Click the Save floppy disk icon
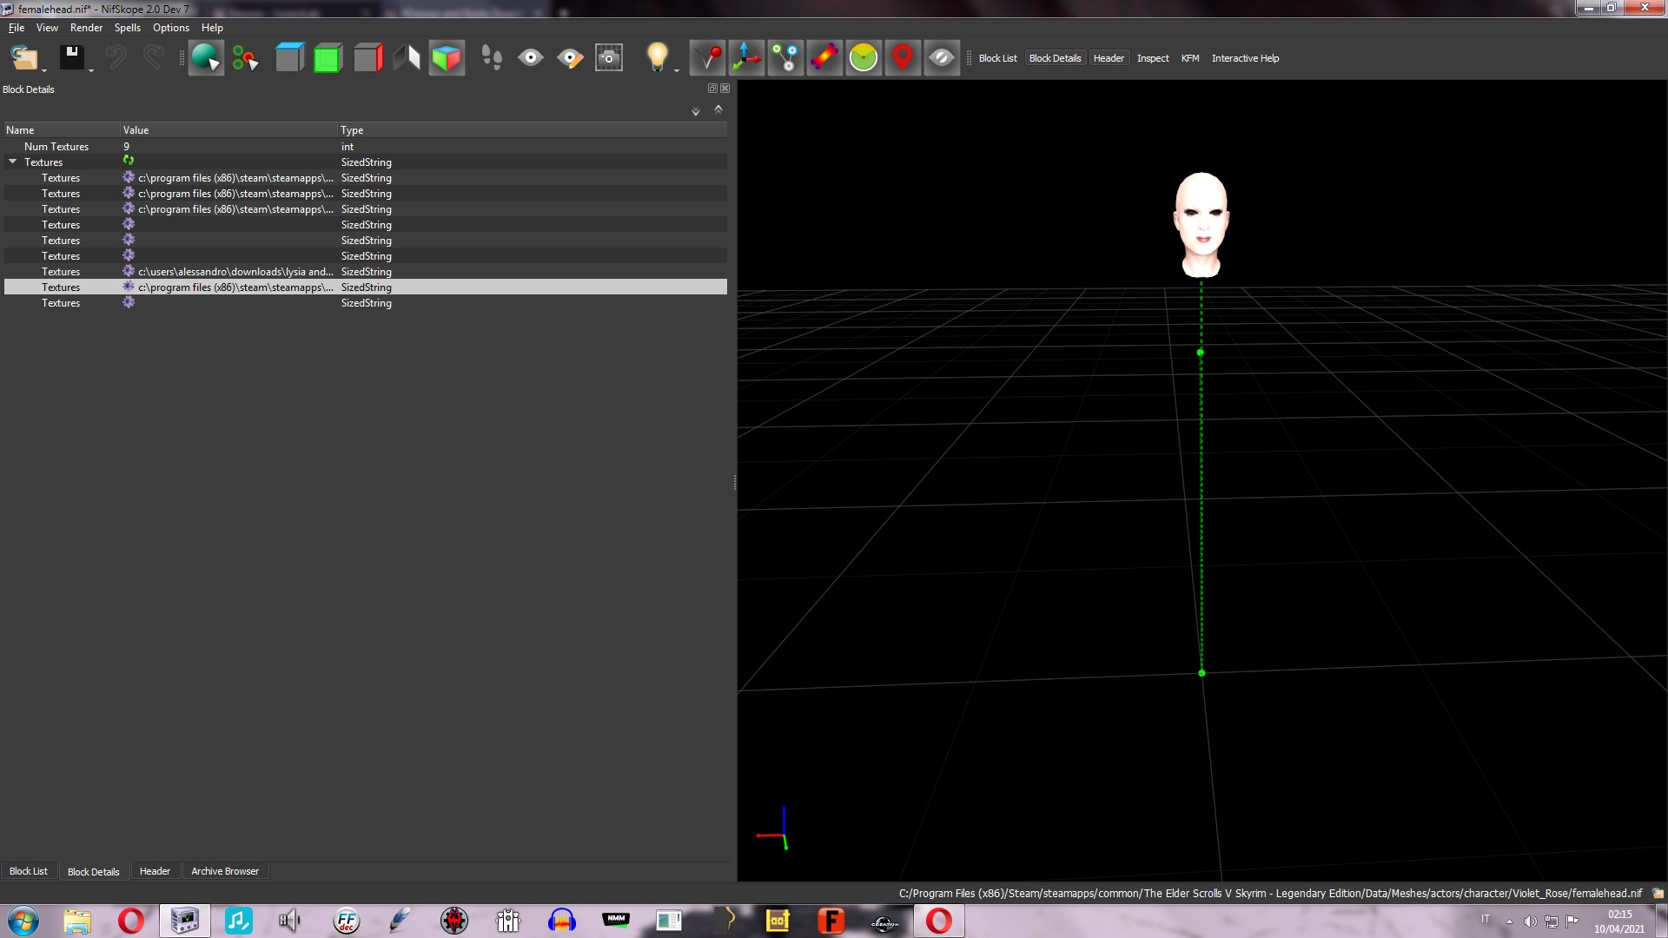 point(72,58)
